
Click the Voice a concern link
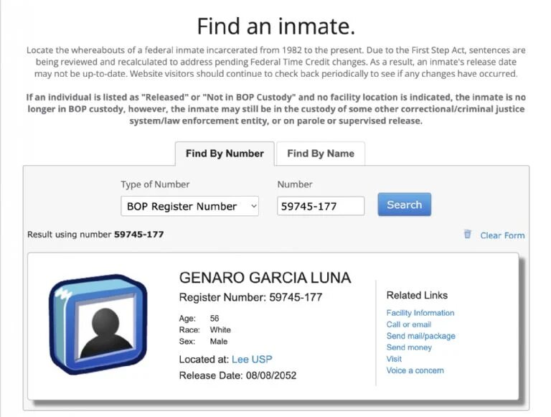pos(415,370)
